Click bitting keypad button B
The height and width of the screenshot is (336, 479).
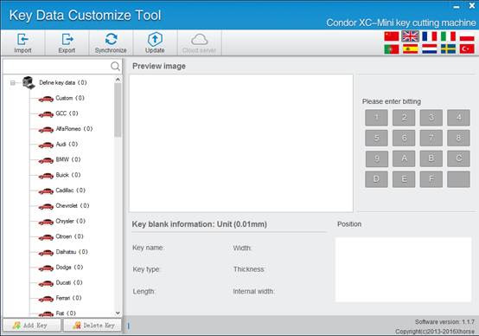(431, 158)
